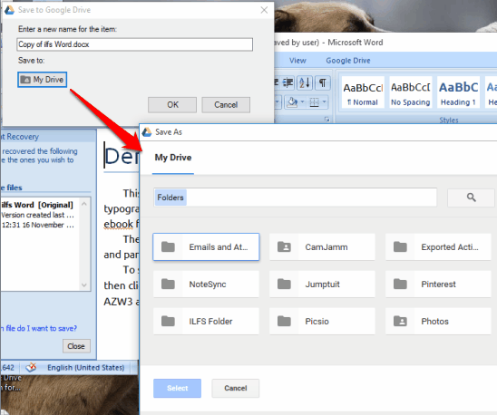This screenshot has width=497, height=415.
Task: Click the Shading paint bucket icon
Action: click(292, 102)
